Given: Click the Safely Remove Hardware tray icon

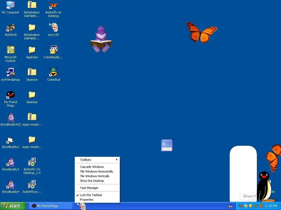Looking at the screenshot, I should (x=255, y=206).
